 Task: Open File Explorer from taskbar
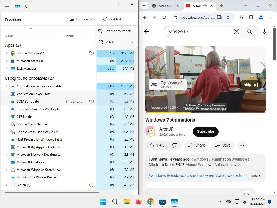click(127, 201)
